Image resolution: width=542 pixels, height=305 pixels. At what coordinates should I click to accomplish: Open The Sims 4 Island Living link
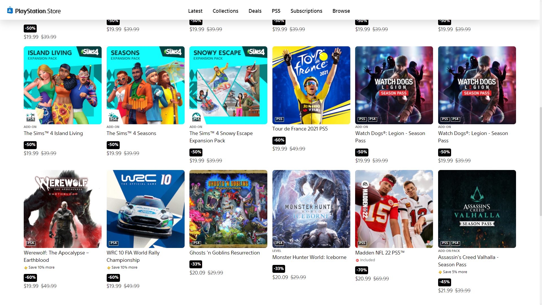tap(53, 133)
